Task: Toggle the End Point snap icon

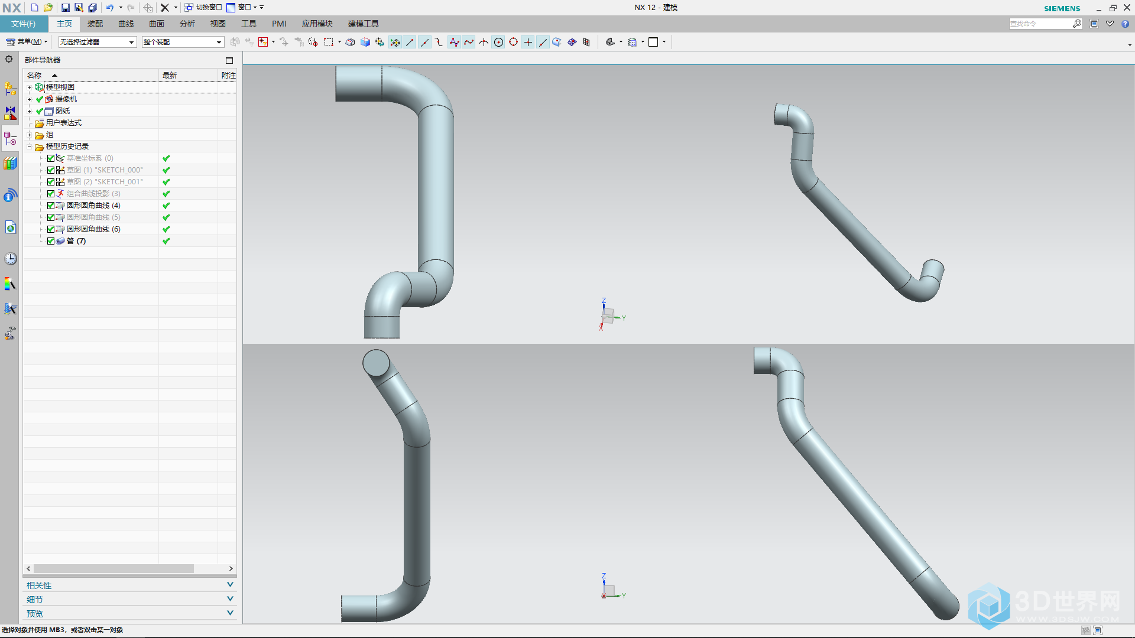Action: tap(410, 42)
